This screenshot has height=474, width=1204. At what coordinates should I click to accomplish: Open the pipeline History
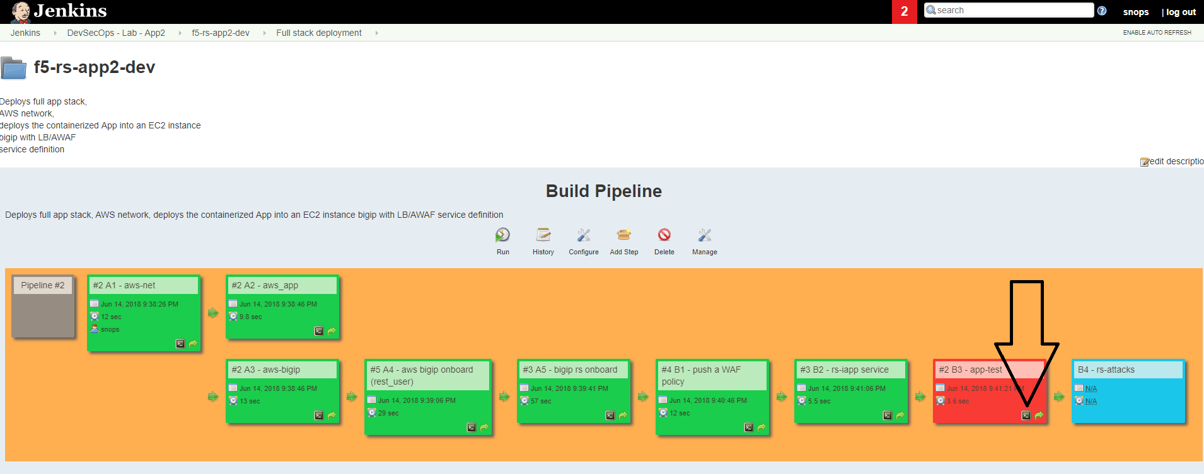[543, 235]
